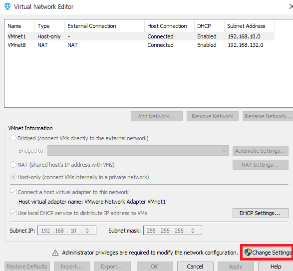Click the administrator privileges required message
The image size is (293, 271).
click(x=150, y=253)
